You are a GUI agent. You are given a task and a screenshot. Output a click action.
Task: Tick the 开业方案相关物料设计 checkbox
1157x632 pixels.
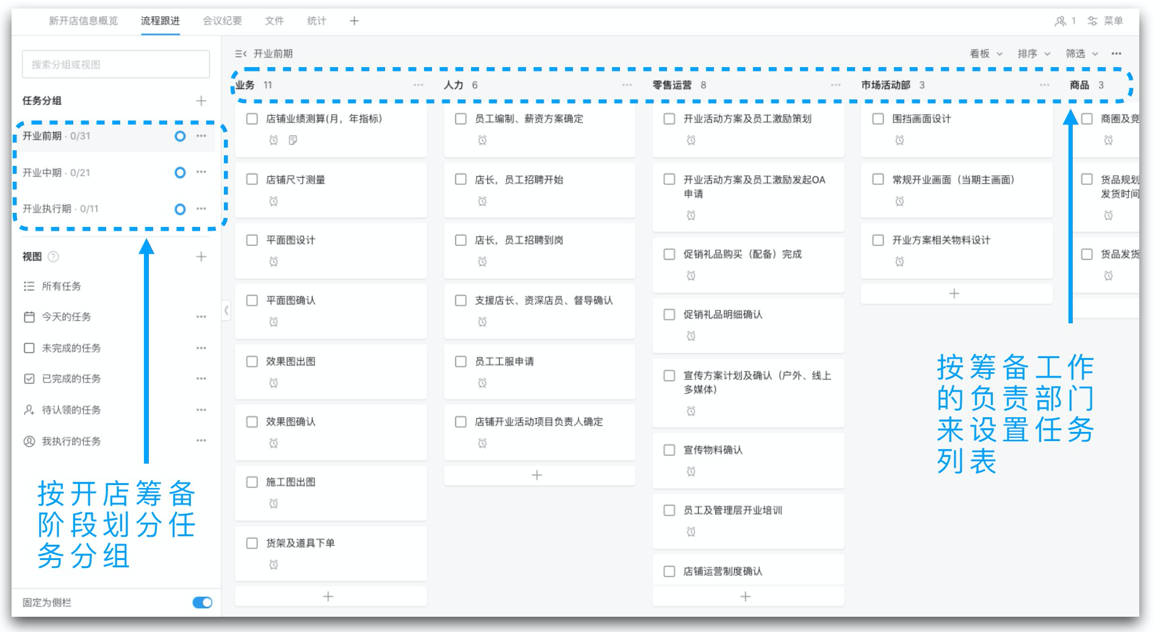[878, 240]
